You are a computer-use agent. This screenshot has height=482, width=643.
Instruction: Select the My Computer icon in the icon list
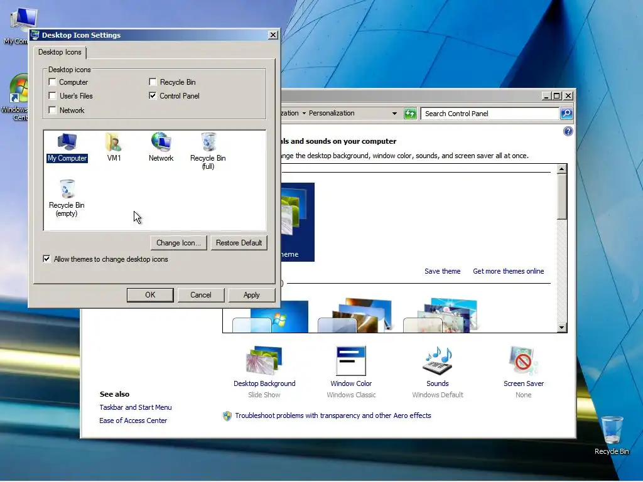coord(67,147)
